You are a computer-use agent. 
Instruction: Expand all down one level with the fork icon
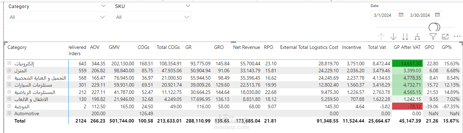point(417,37)
